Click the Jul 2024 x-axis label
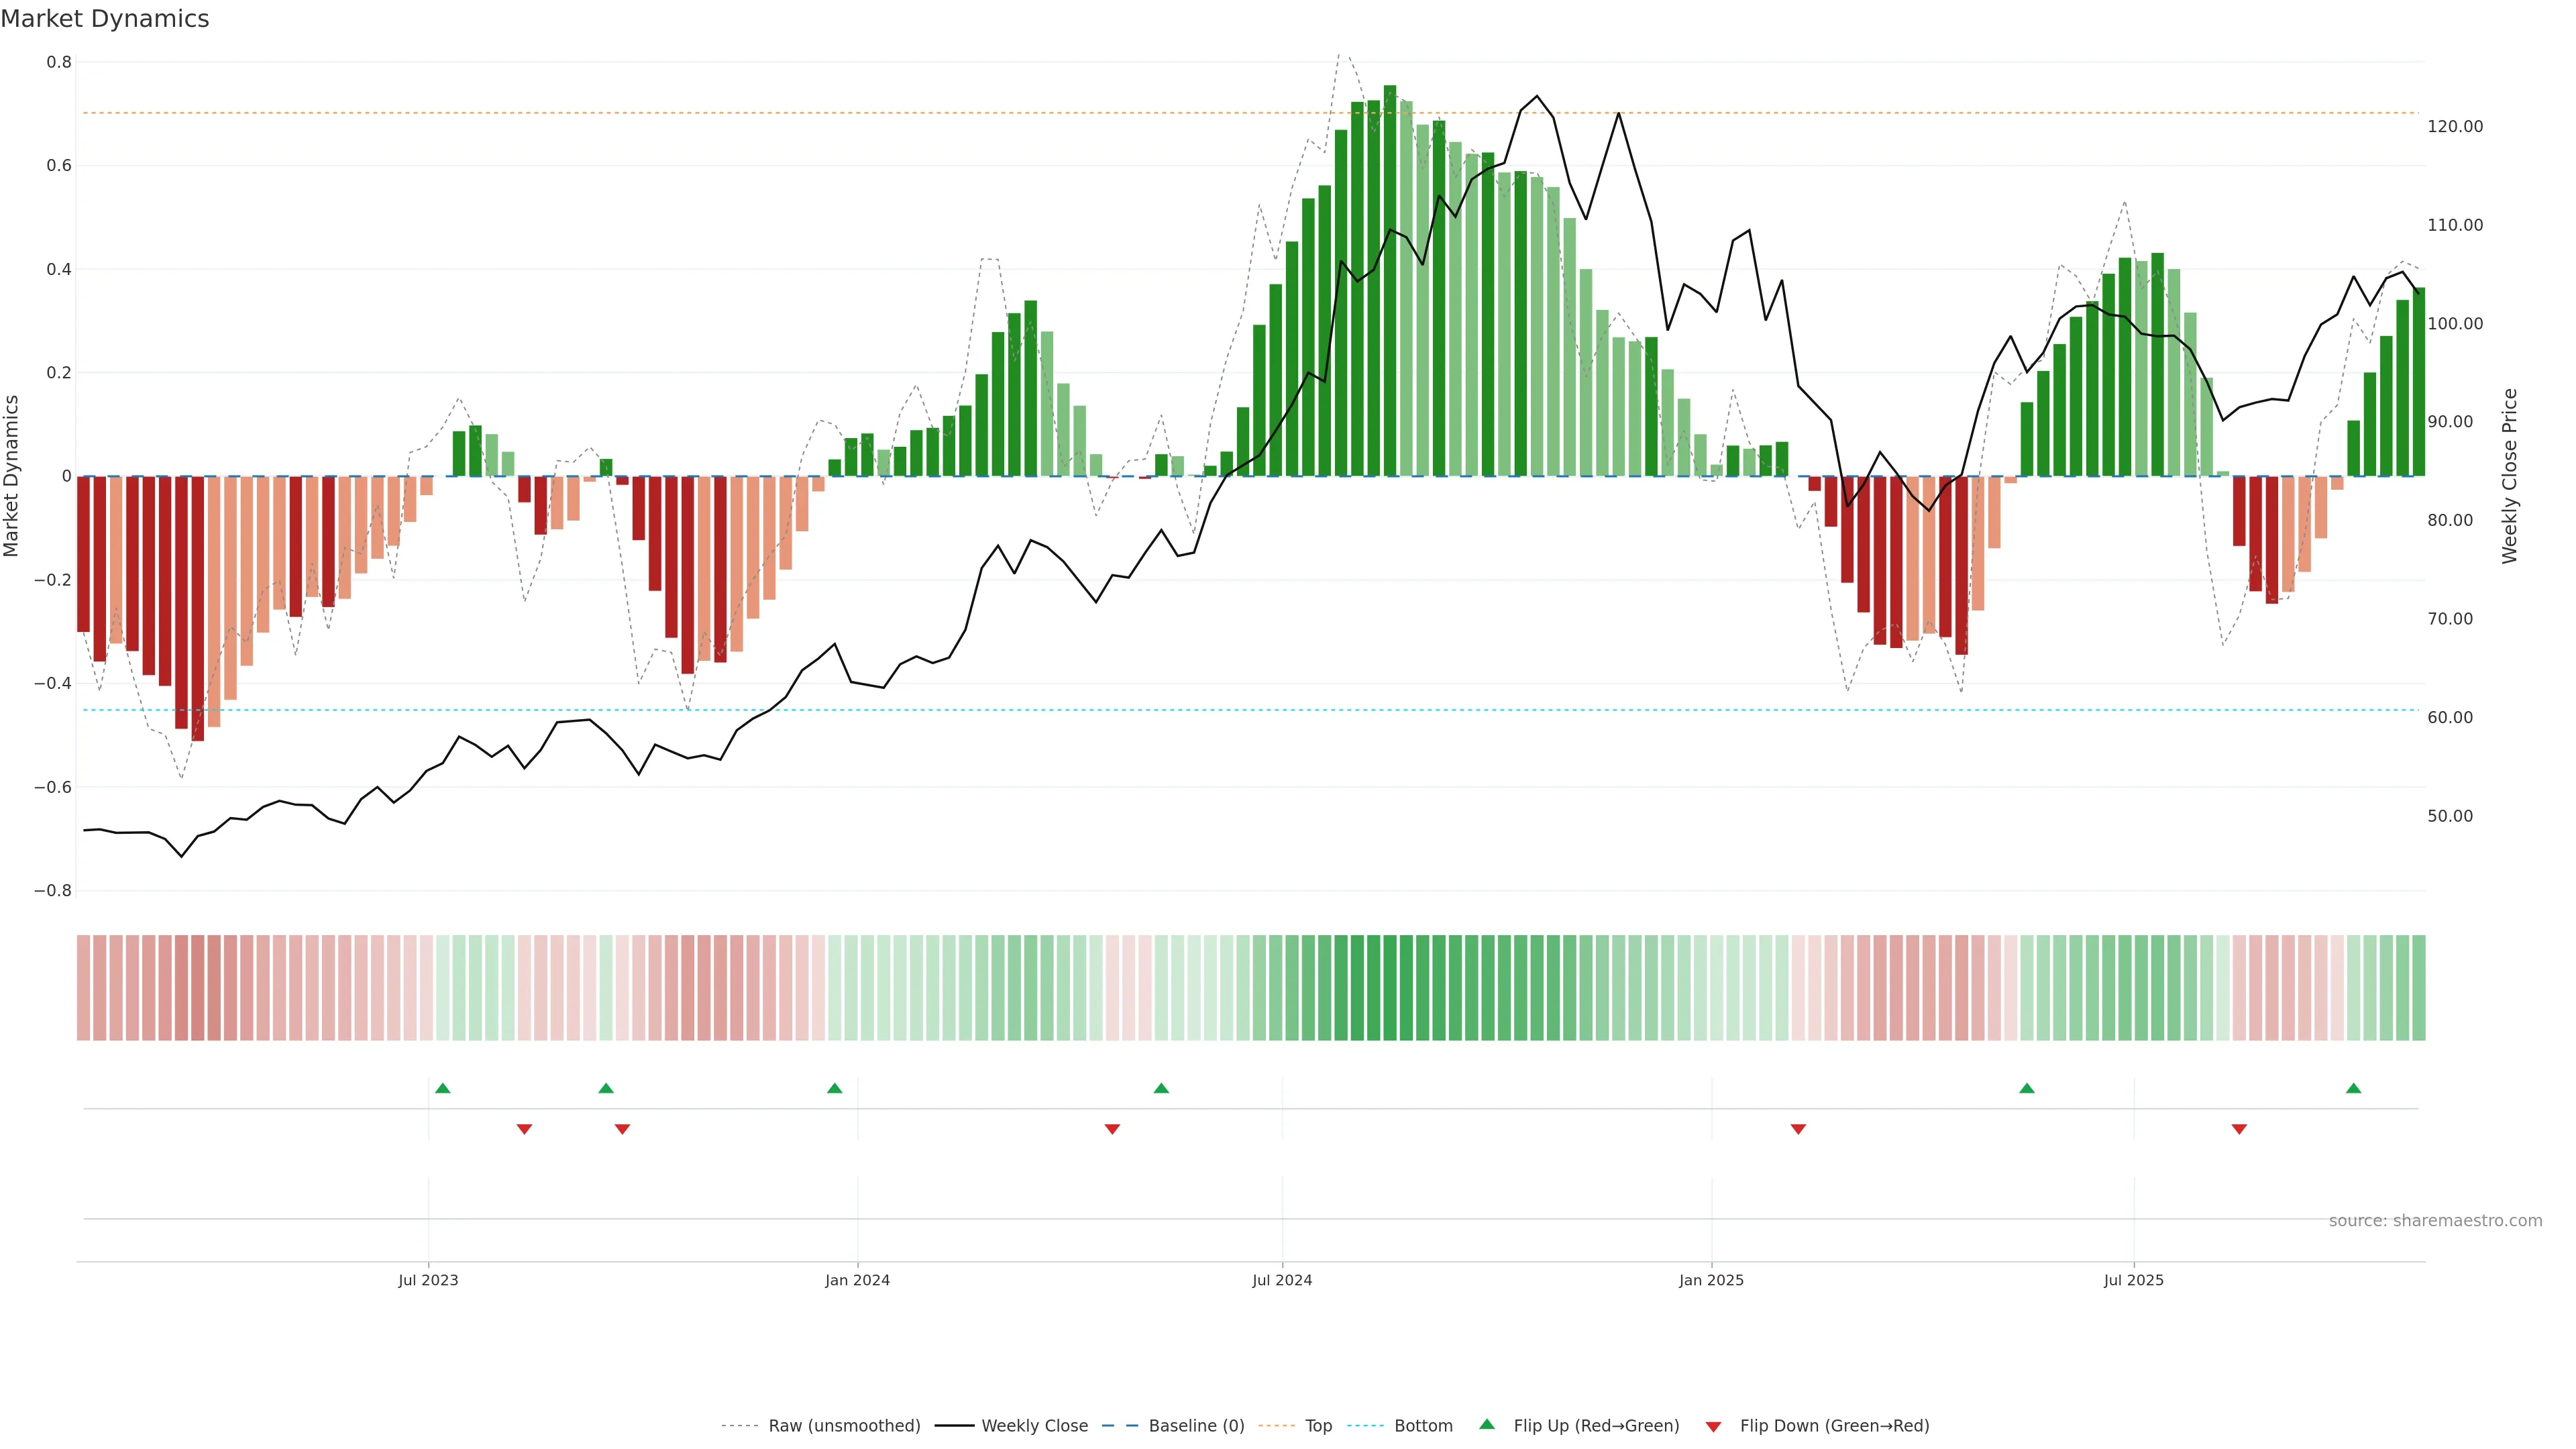The width and height of the screenshot is (2576, 1449). 1282,1280
